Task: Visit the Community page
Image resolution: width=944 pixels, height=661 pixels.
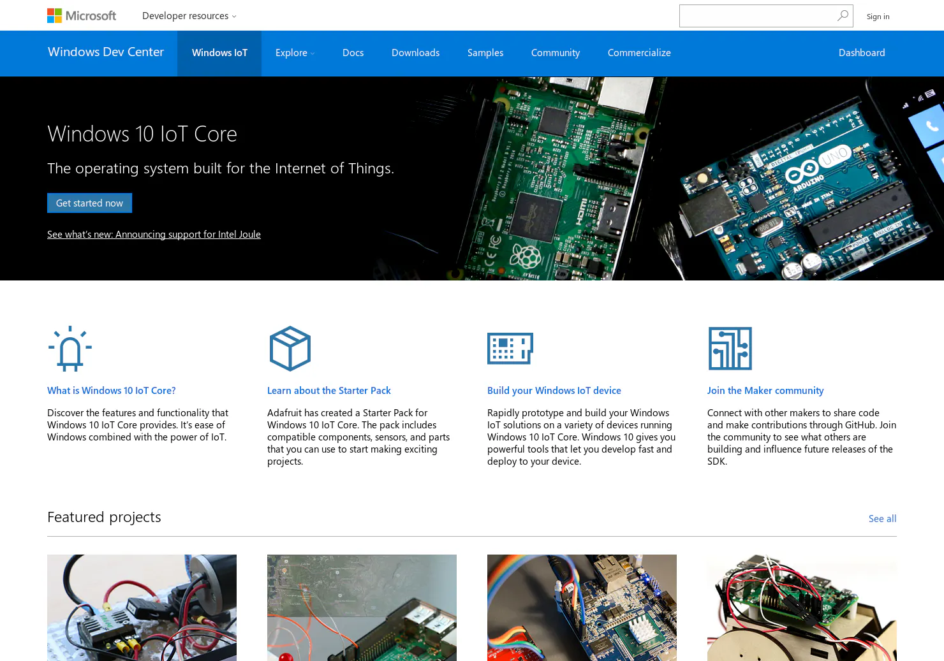Action: [x=556, y=53]
